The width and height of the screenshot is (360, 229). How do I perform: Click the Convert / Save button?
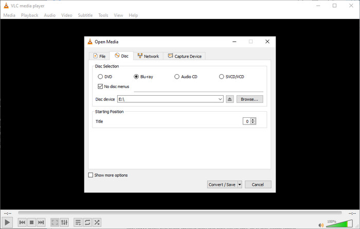(222, 185)
